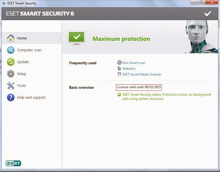Select Tools in the sidebar
Screen dimensions: 220x172
coord(21,85)
